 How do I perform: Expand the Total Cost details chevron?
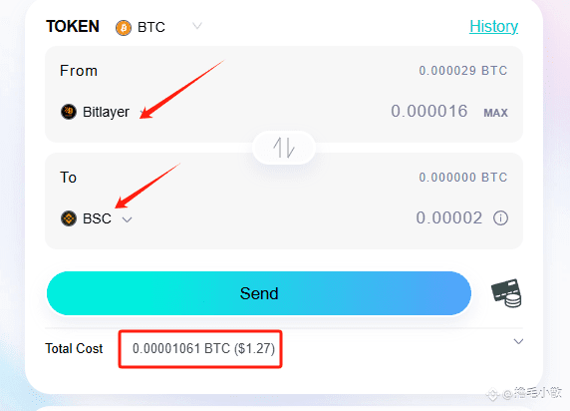(x=518, y=341)
